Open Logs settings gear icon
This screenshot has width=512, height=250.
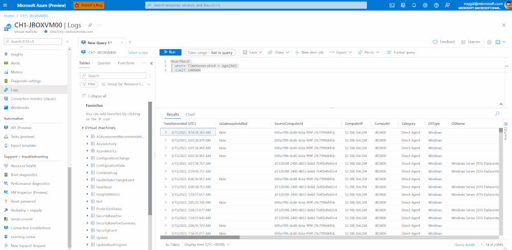coord(489,42)
